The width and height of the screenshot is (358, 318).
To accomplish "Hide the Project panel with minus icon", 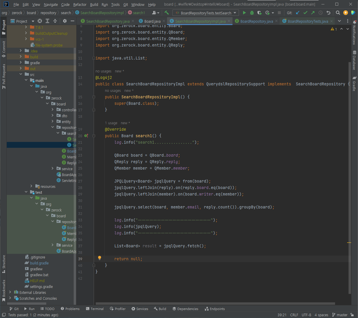I will (72, 21).
